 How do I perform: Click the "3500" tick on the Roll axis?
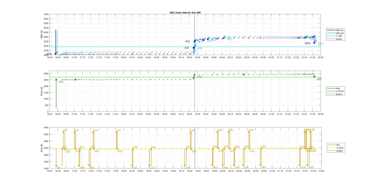(x=46, y=134)
